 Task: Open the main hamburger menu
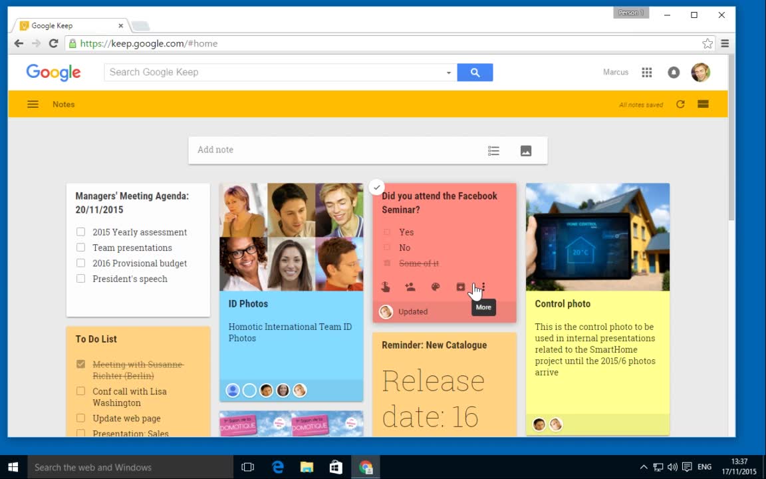coord(33,104)
